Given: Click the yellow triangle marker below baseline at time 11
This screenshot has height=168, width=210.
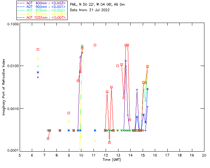Looking at the screenshot, I should pos(95,141).
